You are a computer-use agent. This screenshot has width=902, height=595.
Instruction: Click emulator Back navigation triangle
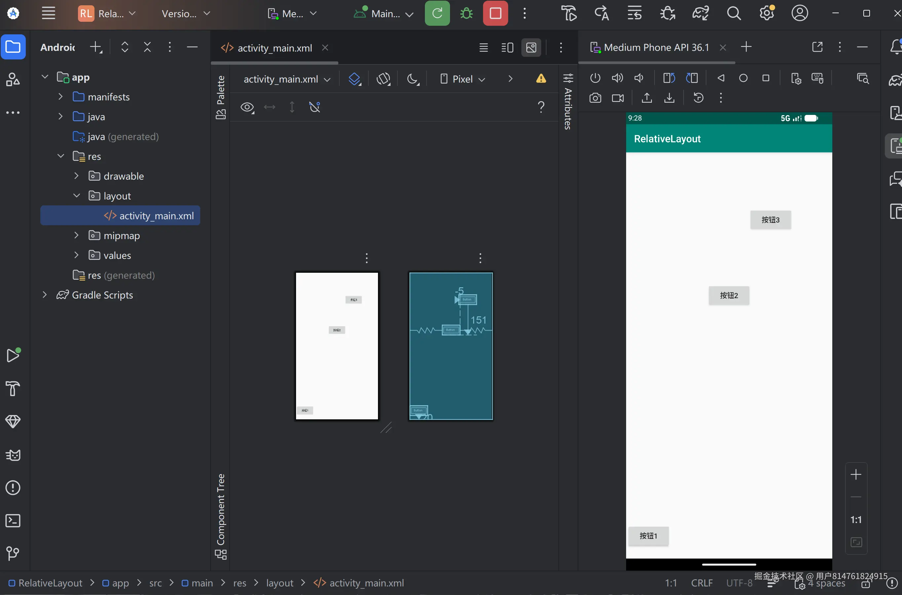click(721, 78)
